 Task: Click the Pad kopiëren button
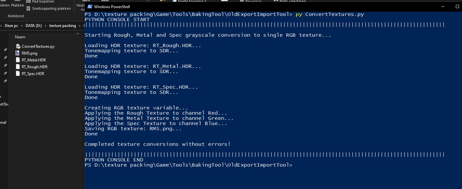43,2
